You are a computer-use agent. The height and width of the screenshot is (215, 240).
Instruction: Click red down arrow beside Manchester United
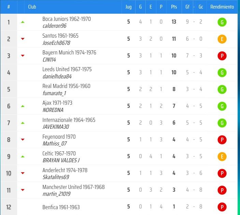[23, 190]
